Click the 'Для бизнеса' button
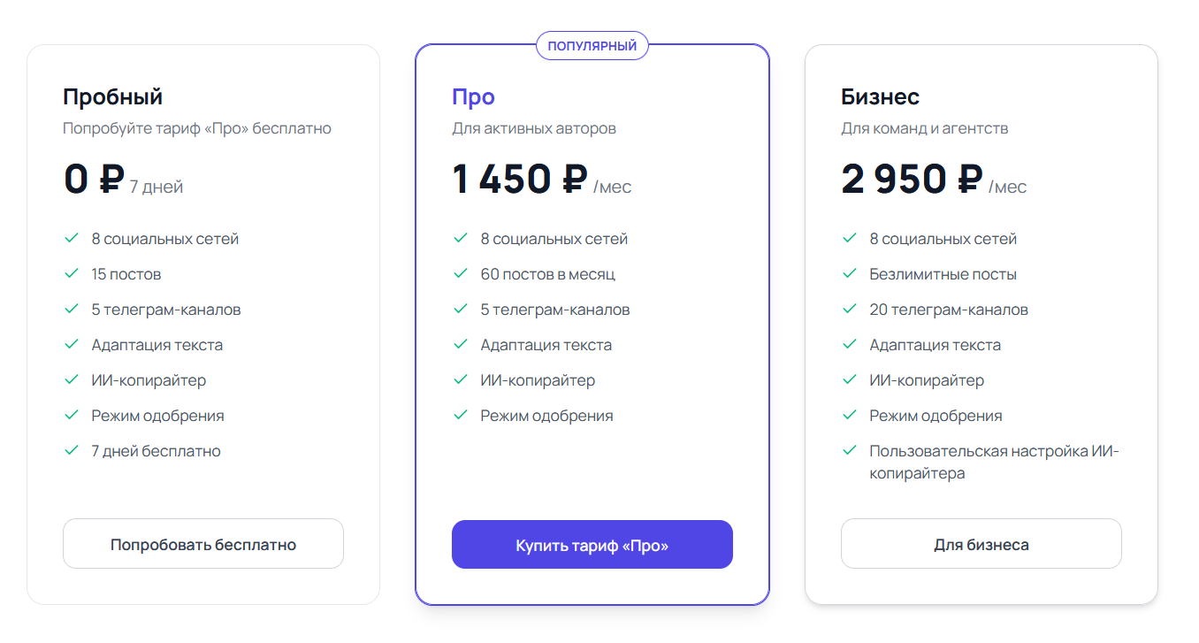 981,544
